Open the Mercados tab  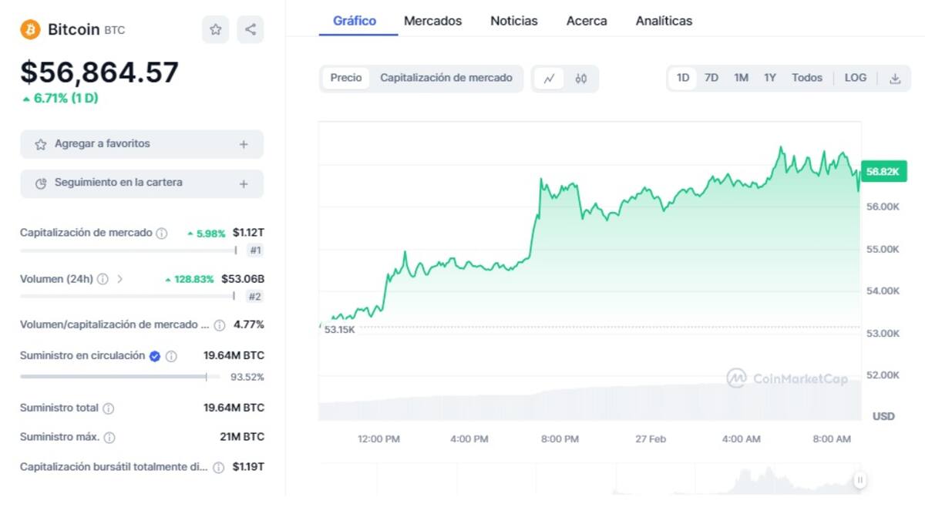(432, 21)
